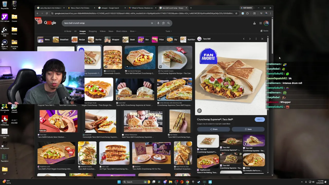This screenshot has height=185, width=329.
Task: Show the next image in the preview panel
Action: [x=250, y=39]
